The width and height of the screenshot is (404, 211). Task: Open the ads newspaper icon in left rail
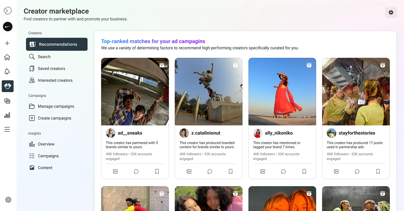pos(7,101)
